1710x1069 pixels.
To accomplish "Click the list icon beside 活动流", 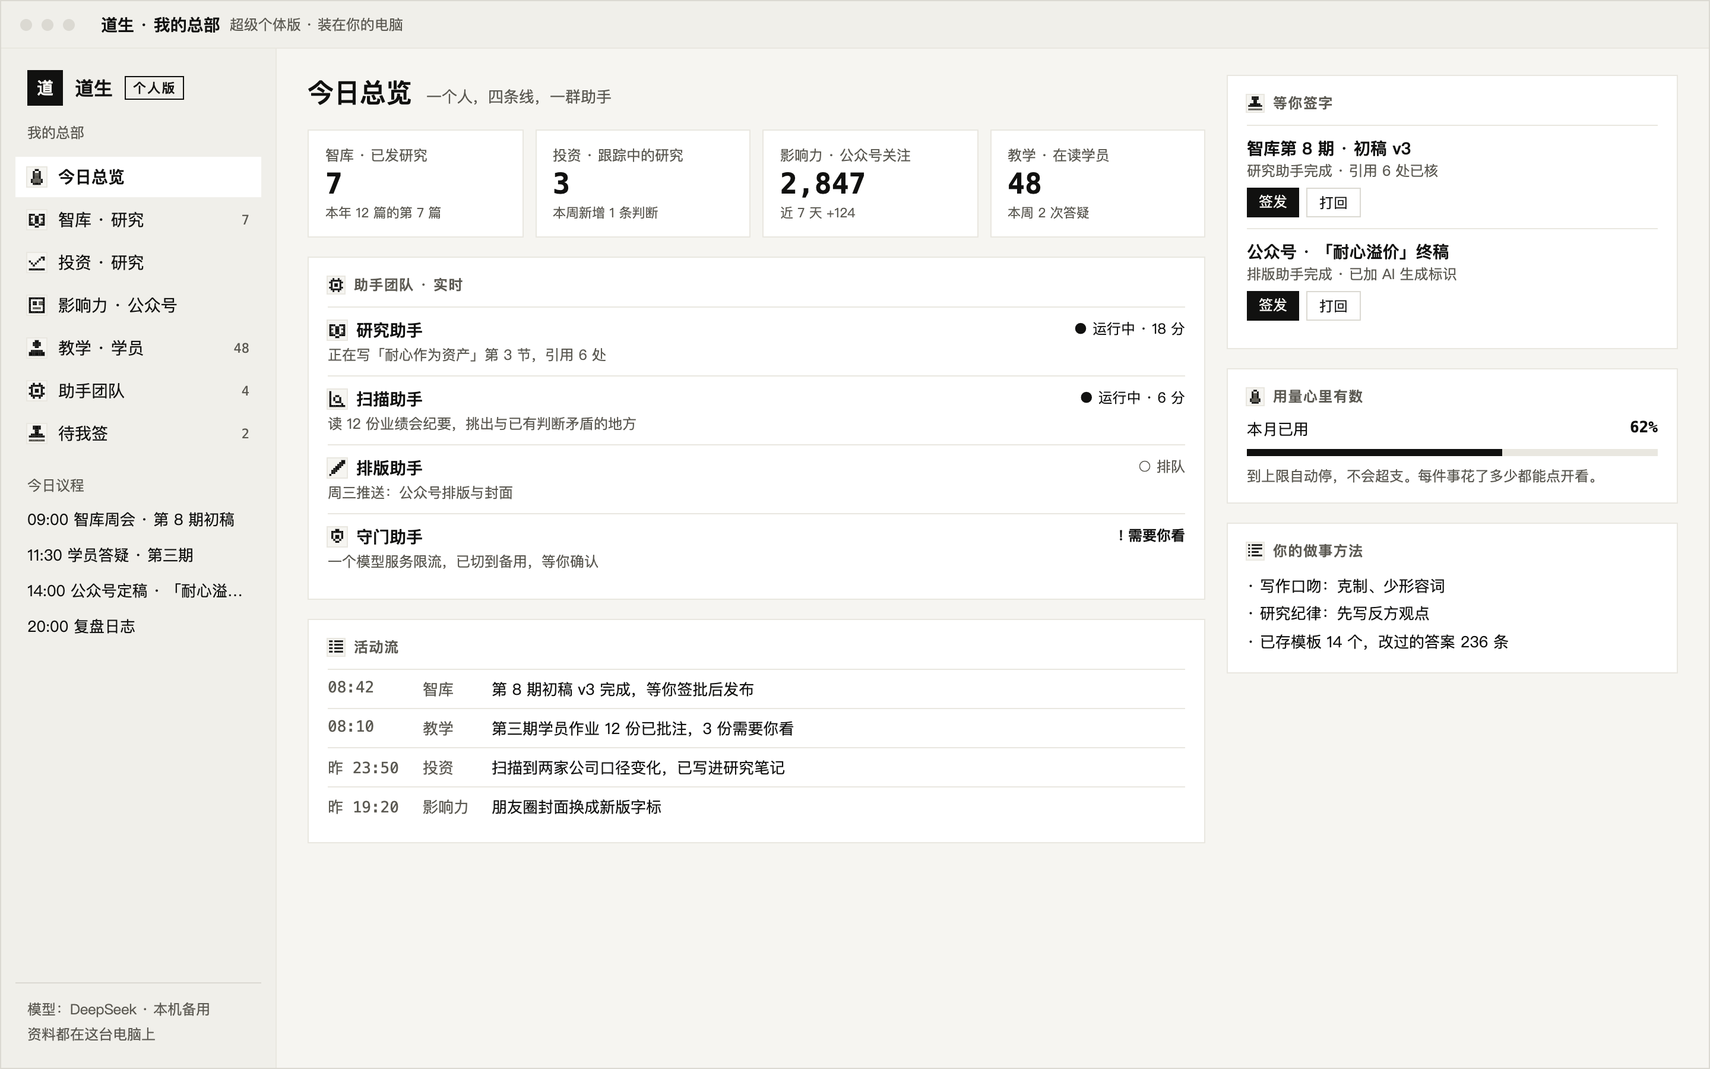I will (x=336, y=647).
